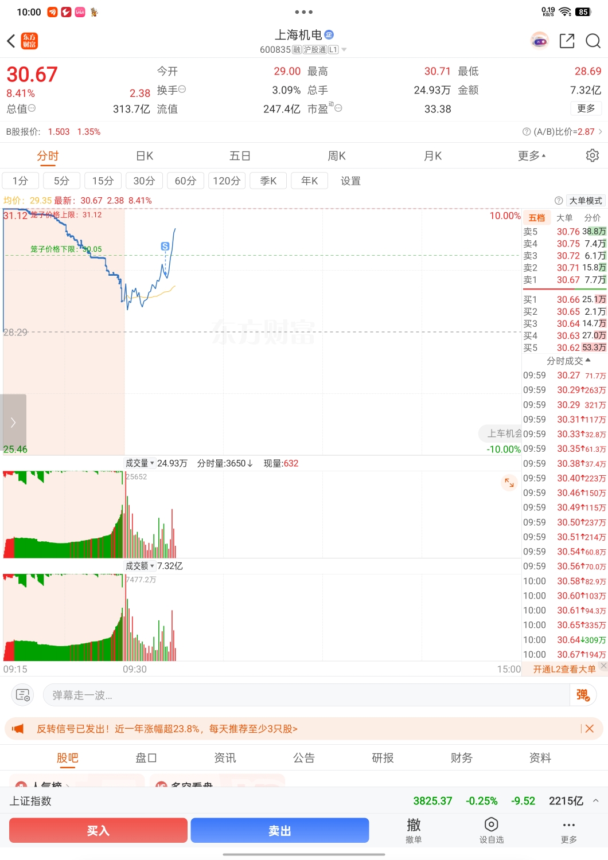Dismiss the 反转信号 banner
The image size is (608, 860).
point(589,729)
